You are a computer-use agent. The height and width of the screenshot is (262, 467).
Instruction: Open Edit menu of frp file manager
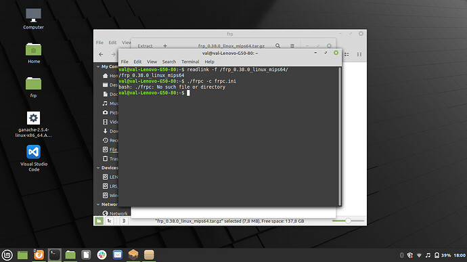point(112,43)
